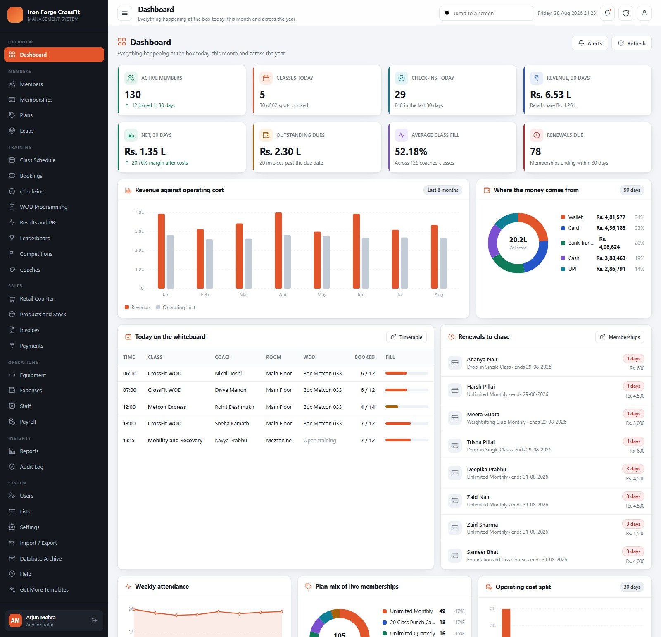This screenshot has width=661, height=637.
Task: Click the Weekly attendance pulse icon
Action: coord(128,587)
